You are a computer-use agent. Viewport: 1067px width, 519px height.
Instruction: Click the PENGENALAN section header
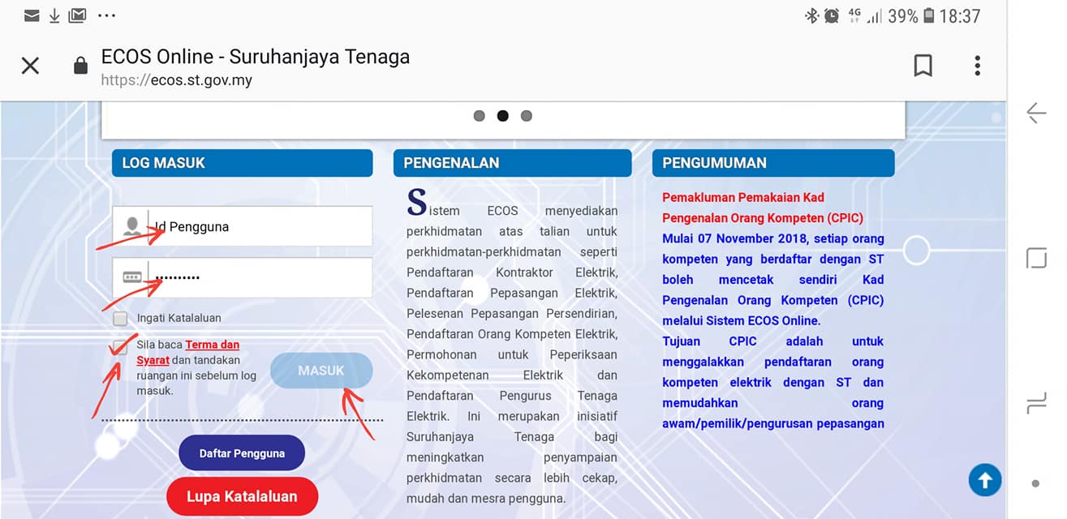(x=512, y=163)
